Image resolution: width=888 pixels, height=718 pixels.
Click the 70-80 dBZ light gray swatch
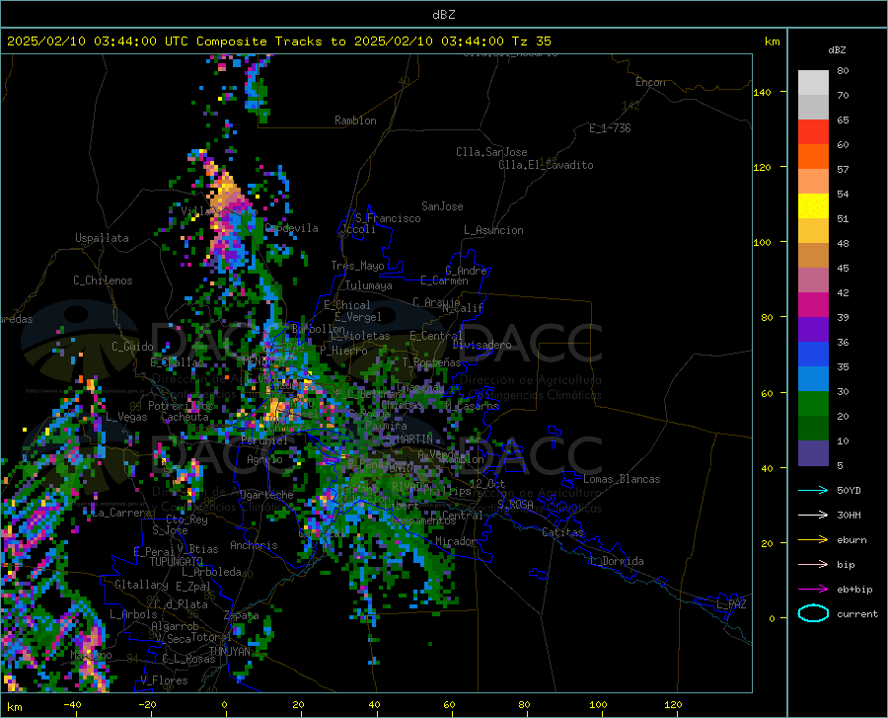pos(813,83)
